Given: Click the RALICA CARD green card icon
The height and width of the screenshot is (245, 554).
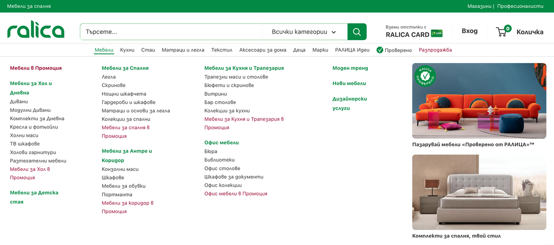Looking at the screenshot, I should pyautogui.click(x=437, y=33).
